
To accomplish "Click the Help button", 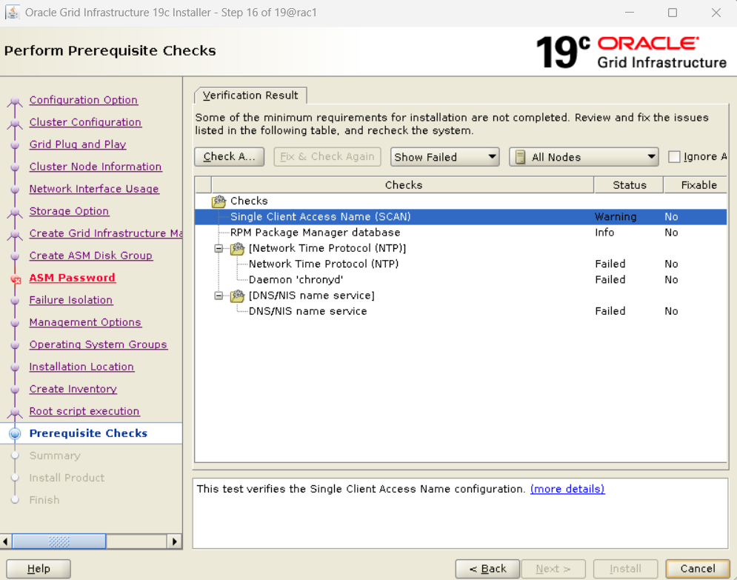I will click(39, 569).
